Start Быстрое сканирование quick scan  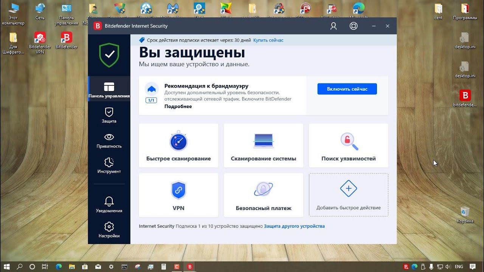[178, 145]
